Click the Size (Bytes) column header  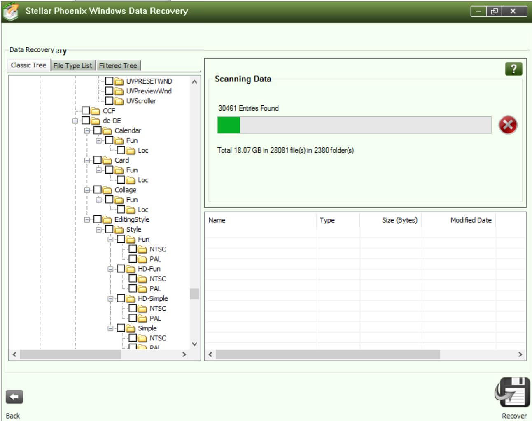(399, 220)
